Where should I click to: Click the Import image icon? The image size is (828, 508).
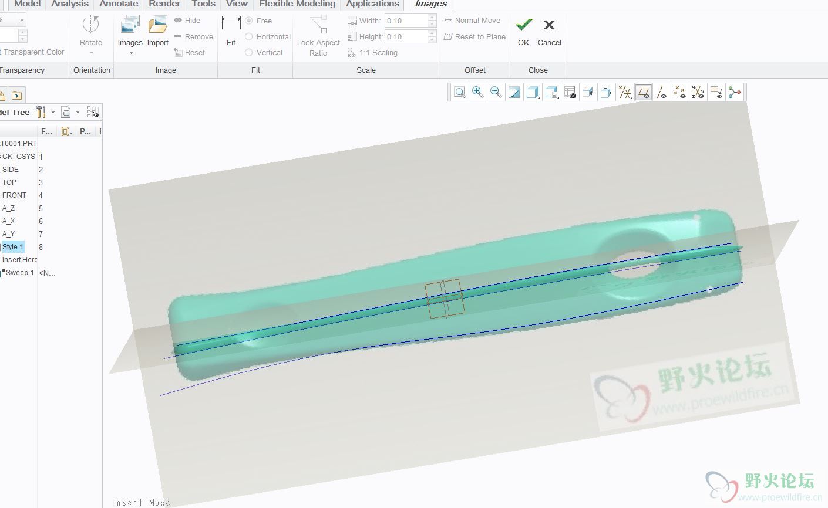coord(157,25)
